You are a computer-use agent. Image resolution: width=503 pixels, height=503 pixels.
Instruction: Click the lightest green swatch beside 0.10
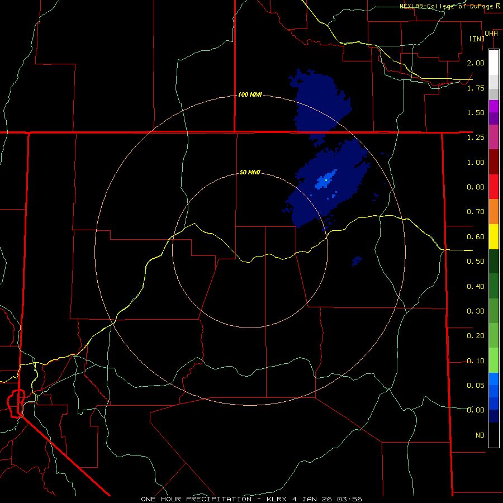493,360
